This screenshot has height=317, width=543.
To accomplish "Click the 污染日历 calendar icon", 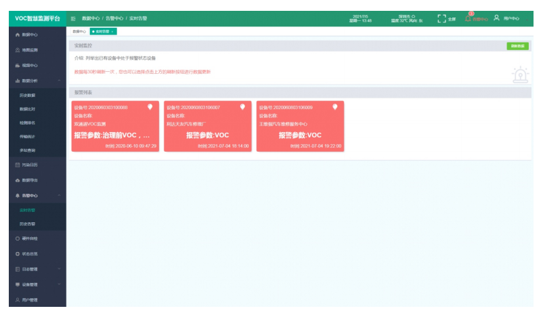I will 18,165.
